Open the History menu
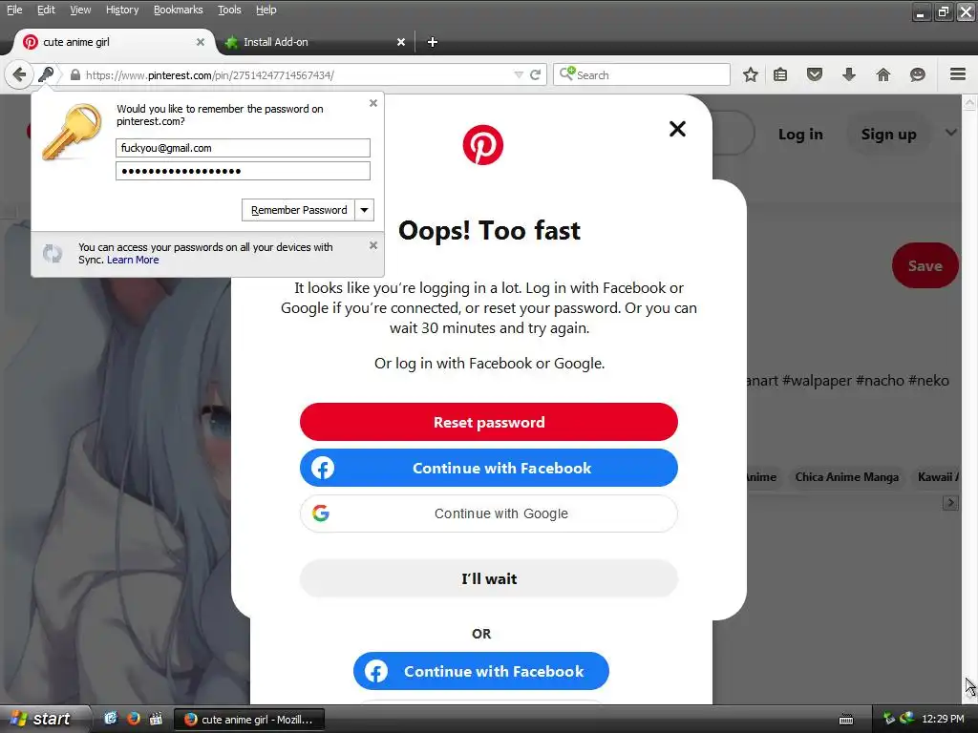 coord(122,10)
